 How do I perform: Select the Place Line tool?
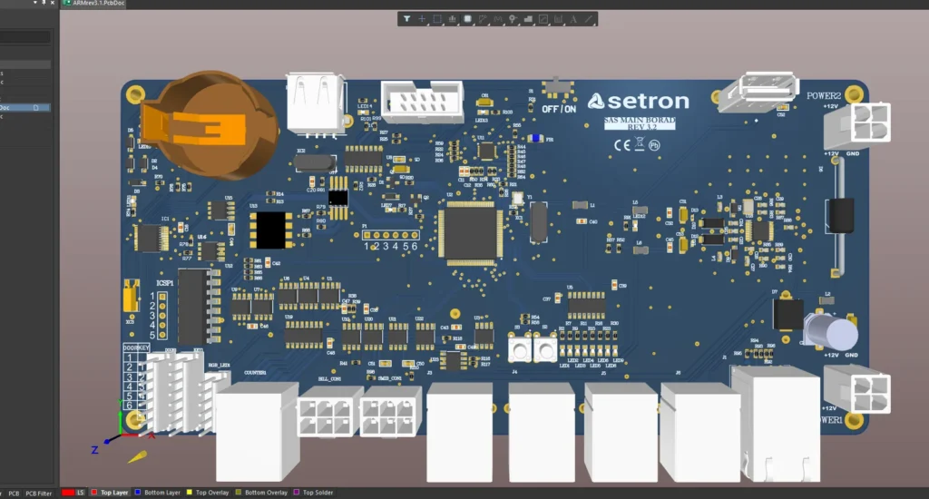tap(589, 18)
